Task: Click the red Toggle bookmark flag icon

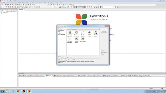Action: click(x=6, y=7)
